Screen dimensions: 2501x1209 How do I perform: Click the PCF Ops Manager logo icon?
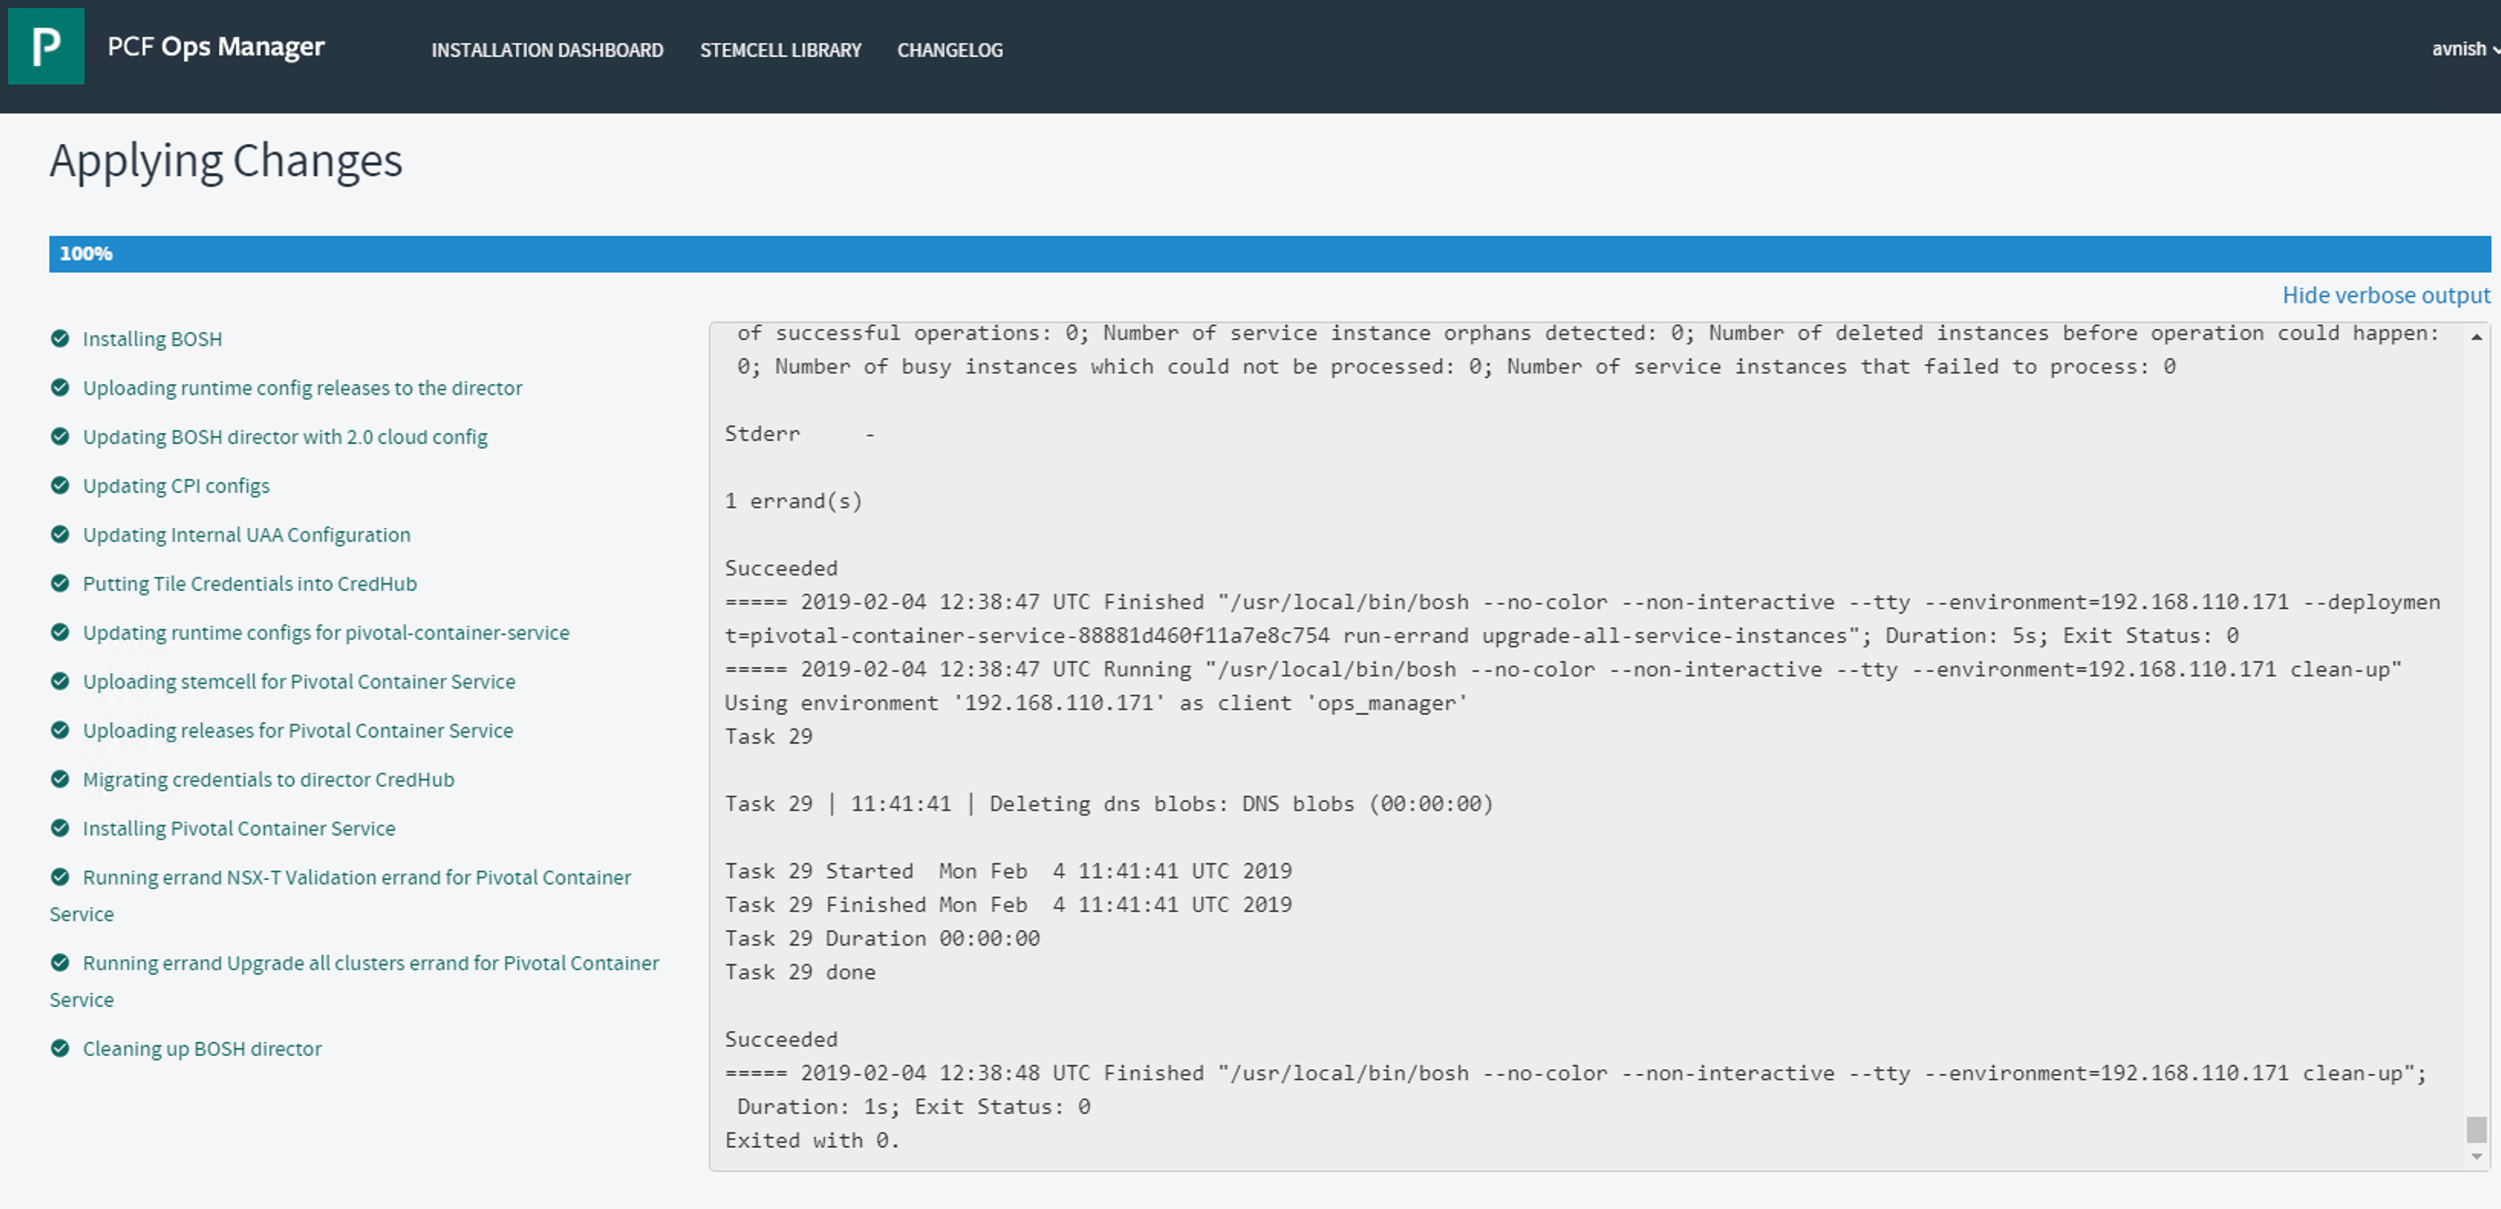46,47
